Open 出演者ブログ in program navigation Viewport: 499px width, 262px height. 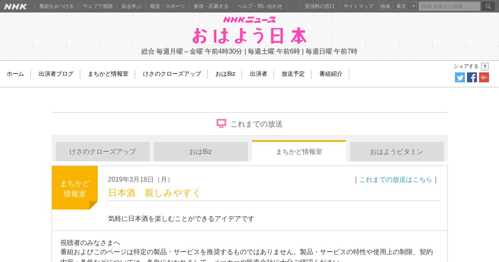pos(56,74)
